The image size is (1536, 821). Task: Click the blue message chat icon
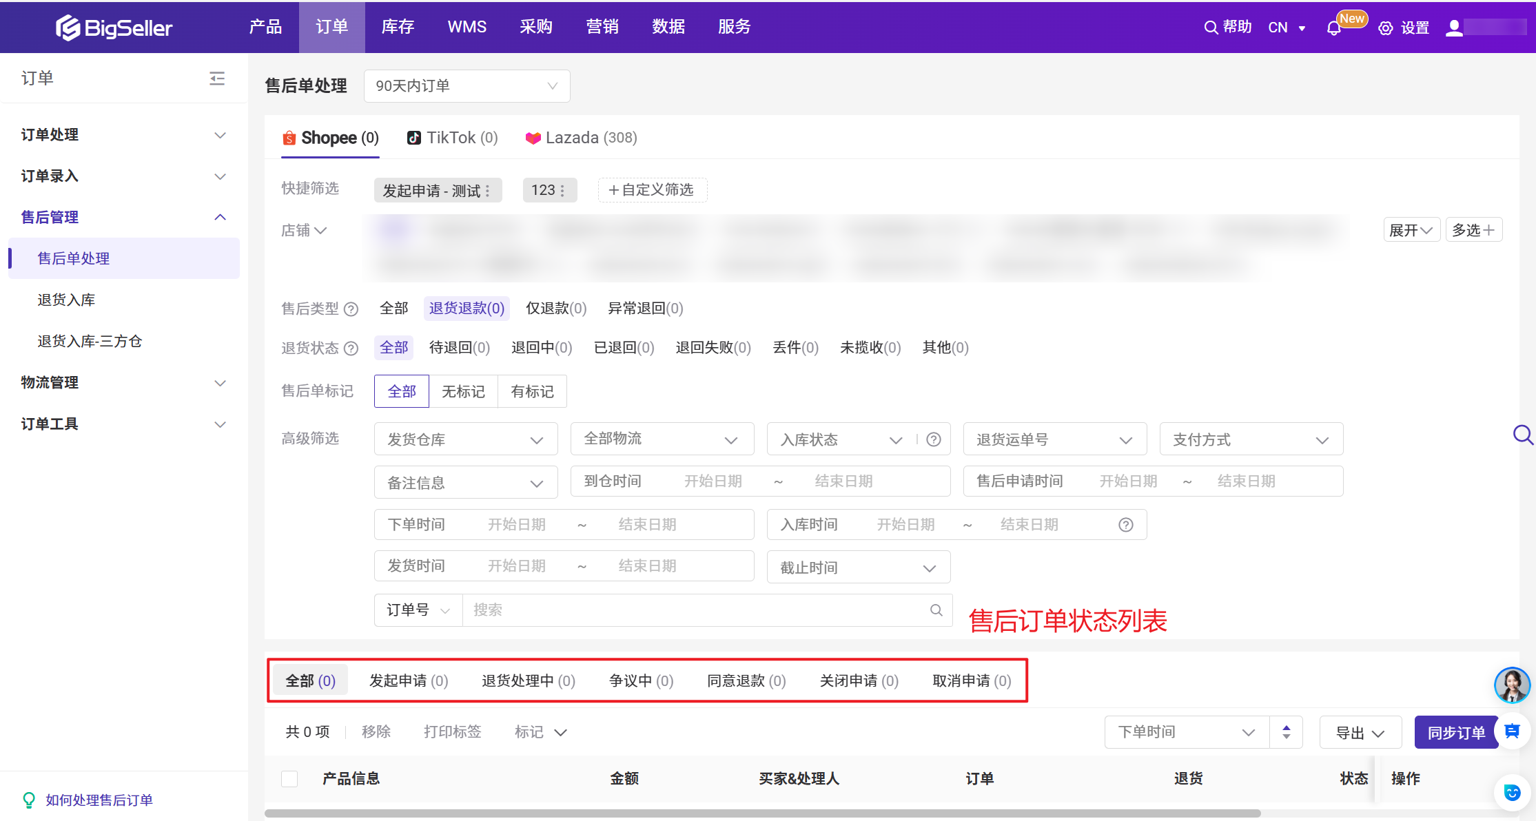coord(1512,731)
